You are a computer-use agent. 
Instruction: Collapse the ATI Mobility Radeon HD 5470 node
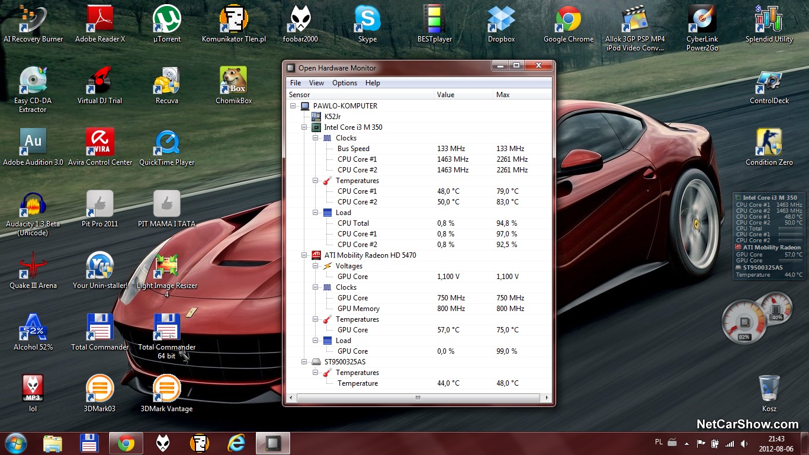304,255
